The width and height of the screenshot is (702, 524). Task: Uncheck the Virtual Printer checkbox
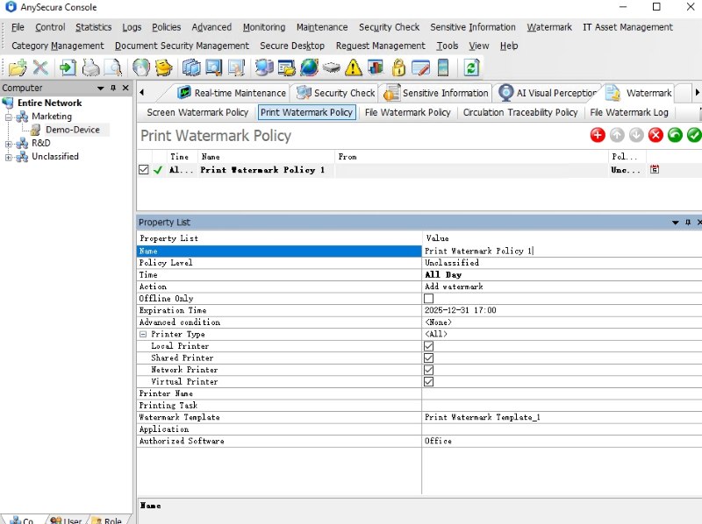click(x=429, y=382)
